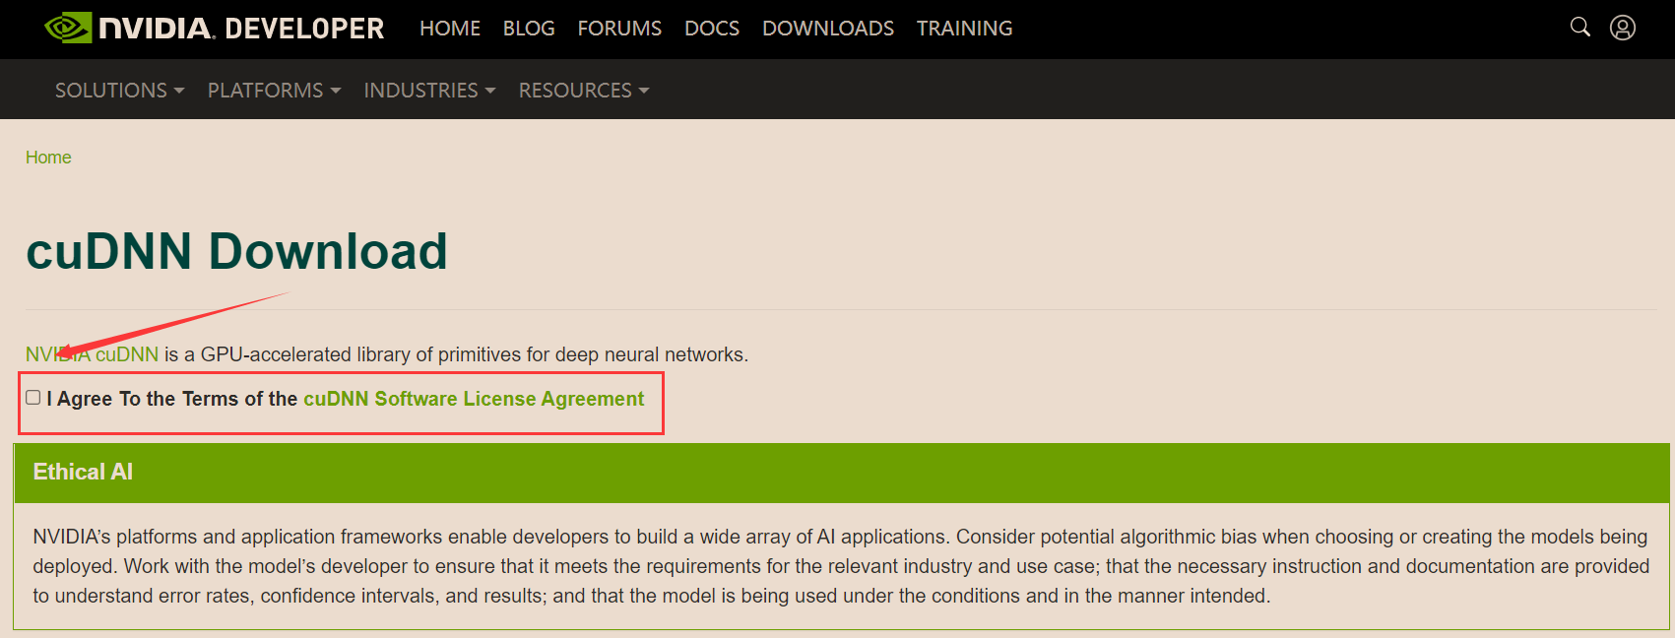Click the Home breadcrumb link
The image size is (1675, 638).
(48, 158)
